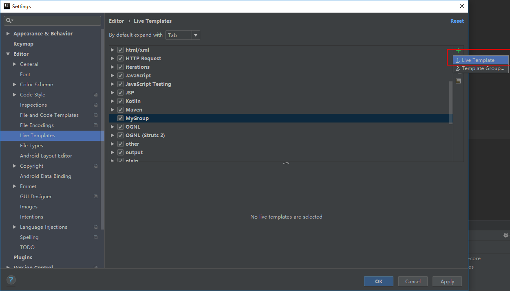This screenshot has width=510, height=291.
Task: Open the Font settings page
Action: (25, 74)
